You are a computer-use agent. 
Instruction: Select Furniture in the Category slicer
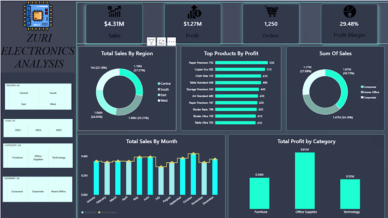[x=17, y=157]
